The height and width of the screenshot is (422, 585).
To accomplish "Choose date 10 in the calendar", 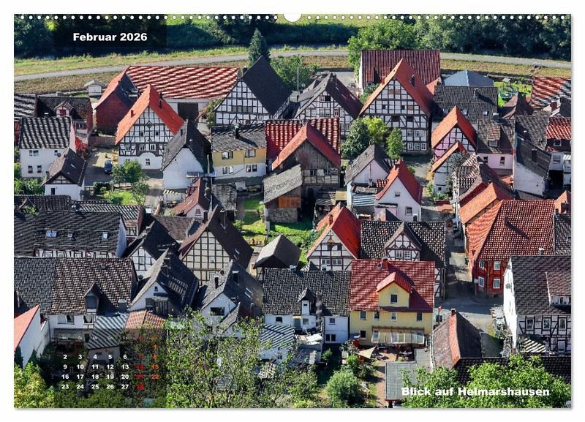I will (x=80, y=366).
